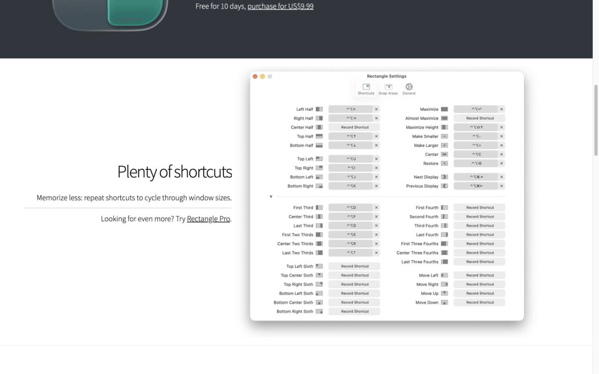This screenshot has width=599, height=374.
Task: Select the Make Smaller minus icon
Action: (444, 136)
